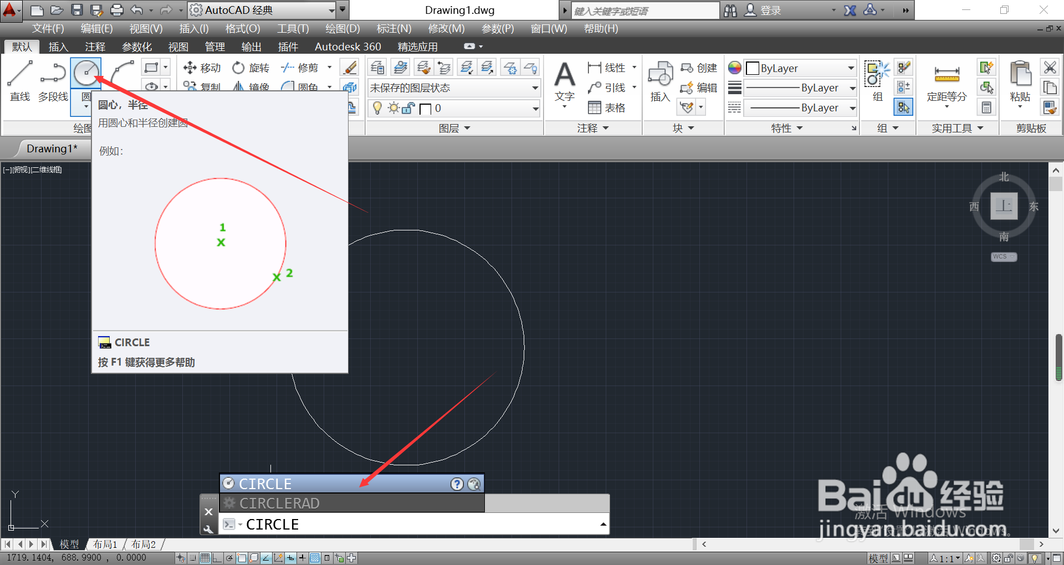This screenshot has height=565, width=1064.
Task: Click the keyword search box
Action: pyautogui.click(x=645, y=11)
